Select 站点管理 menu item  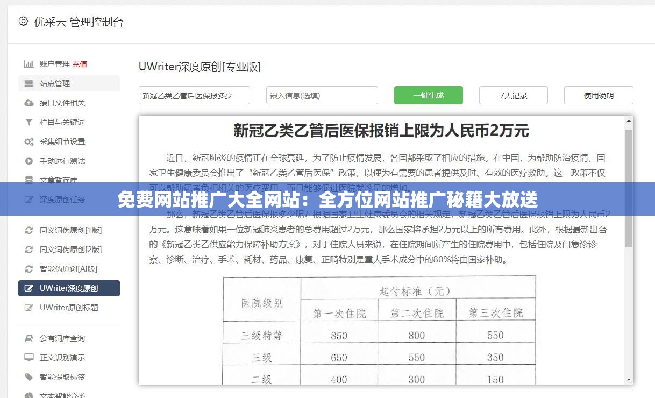(69, 83)
